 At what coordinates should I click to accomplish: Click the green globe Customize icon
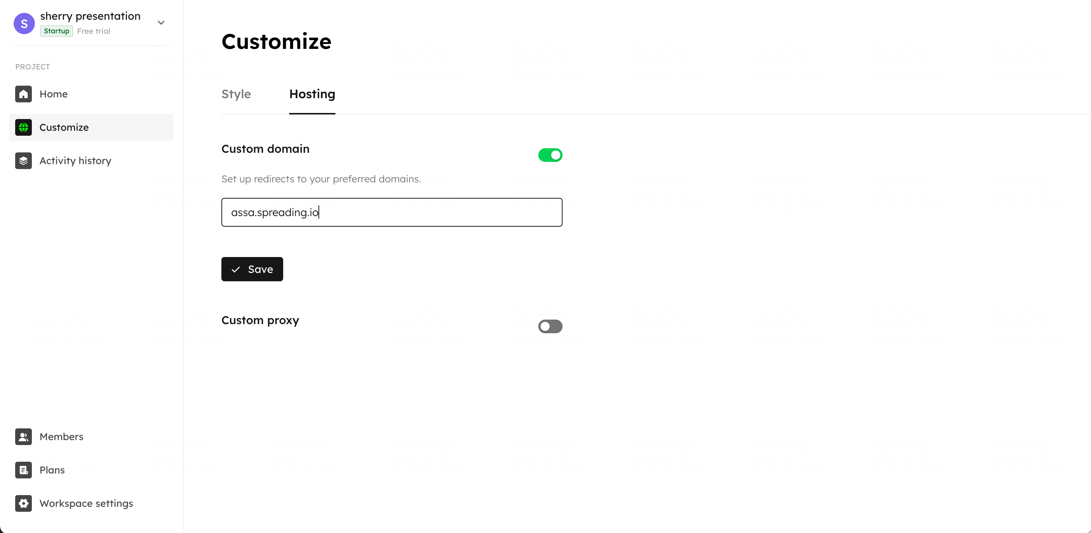pos(23,127)
